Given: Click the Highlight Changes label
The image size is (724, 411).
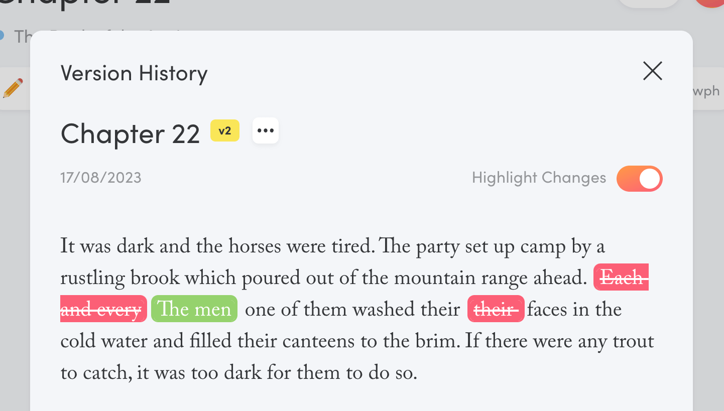Looking at the screenshot, I should coord(539,178).
